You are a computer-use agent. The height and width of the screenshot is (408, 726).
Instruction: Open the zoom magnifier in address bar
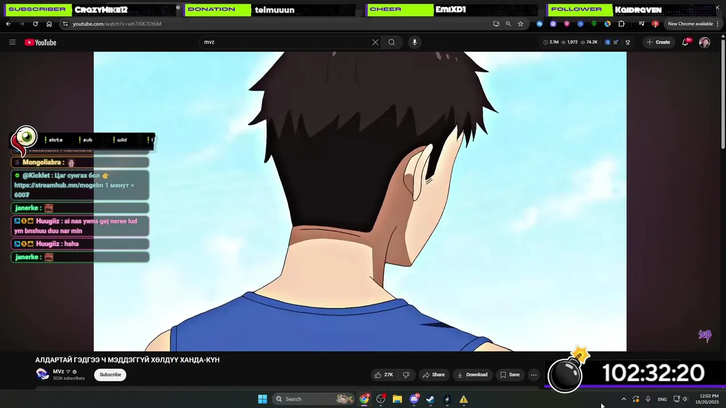(508, 24)
